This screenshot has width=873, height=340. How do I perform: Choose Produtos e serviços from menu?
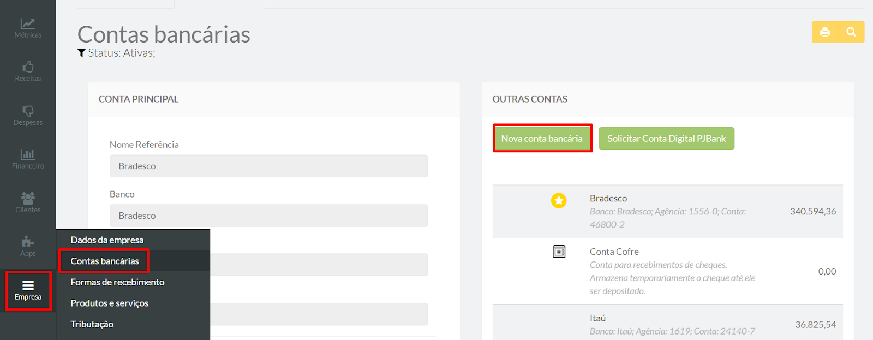click(110, 303)
